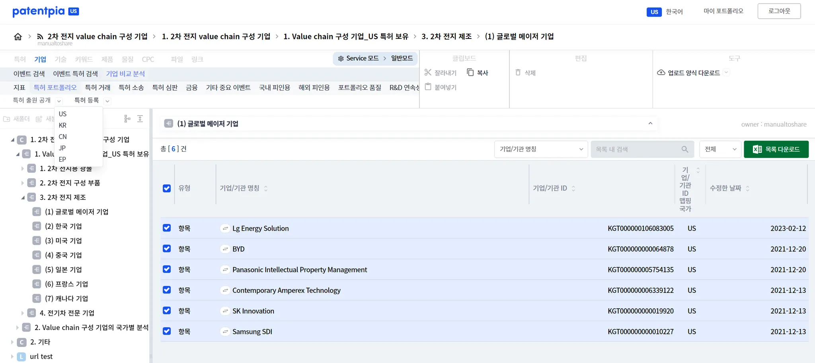Screen dimensions: 815x363
Task: Select (7) 캐나다 기업 in tree
Action: pos(66,298)
